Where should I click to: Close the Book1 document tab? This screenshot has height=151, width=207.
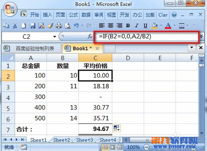point(97,48)
